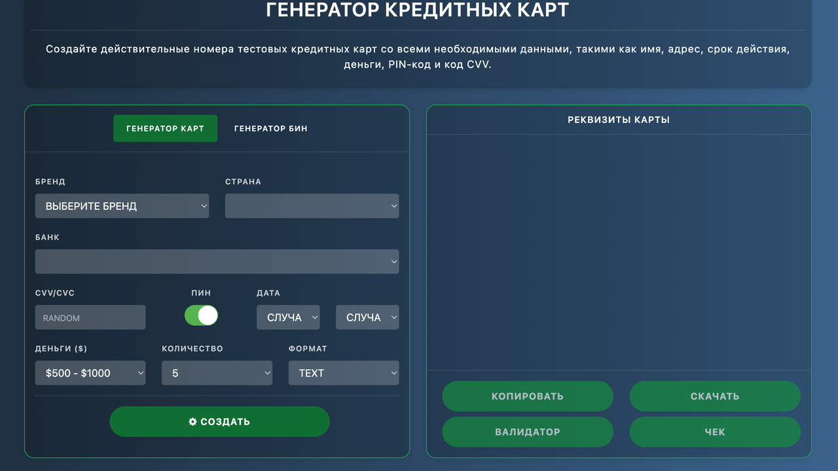Click the chevron on the ДЕНЬГИ dropdown
This screenshot has height=471, width=838.
click(139, 372)
